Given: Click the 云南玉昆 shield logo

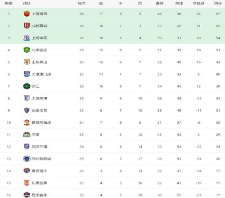Looking at the screenshot, I should [27, 110].
